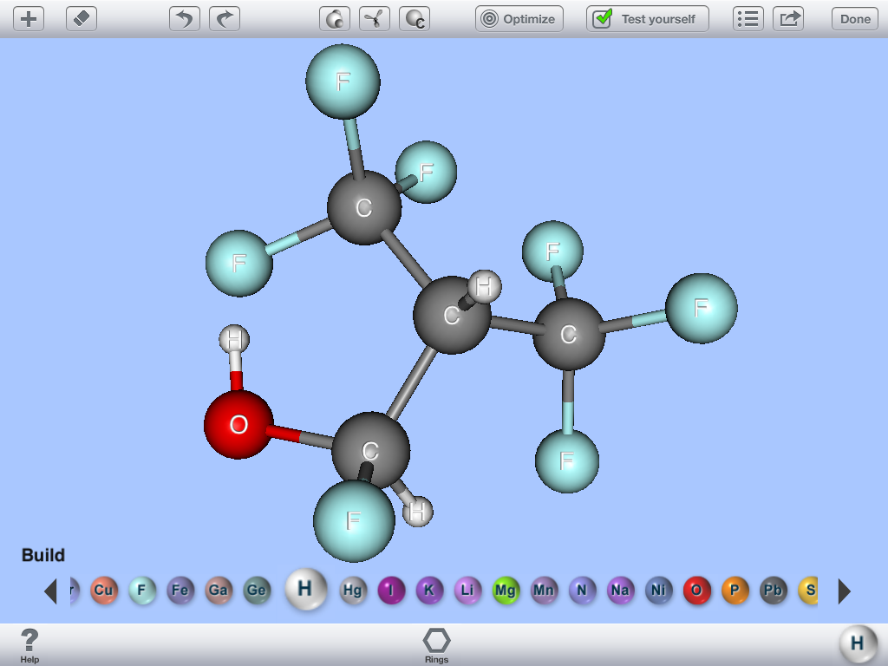Activate the eraser tool
This screenshot has height=666, width=888.
(82, 18)
